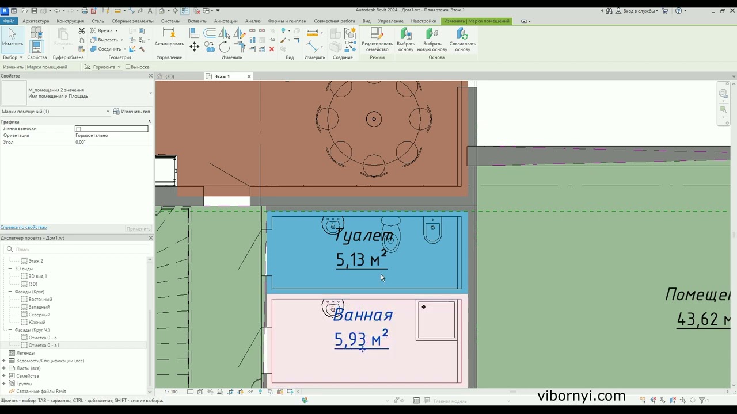Click the visual style icon in view control bar
This screenshot has height=414, width=737.
click(200, 392)
